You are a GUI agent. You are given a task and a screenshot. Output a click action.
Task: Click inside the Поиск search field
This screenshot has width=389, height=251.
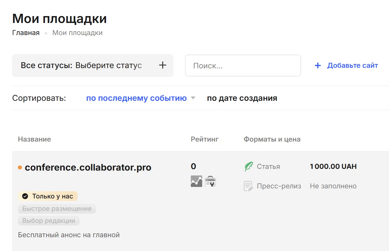tap(243, 65)
